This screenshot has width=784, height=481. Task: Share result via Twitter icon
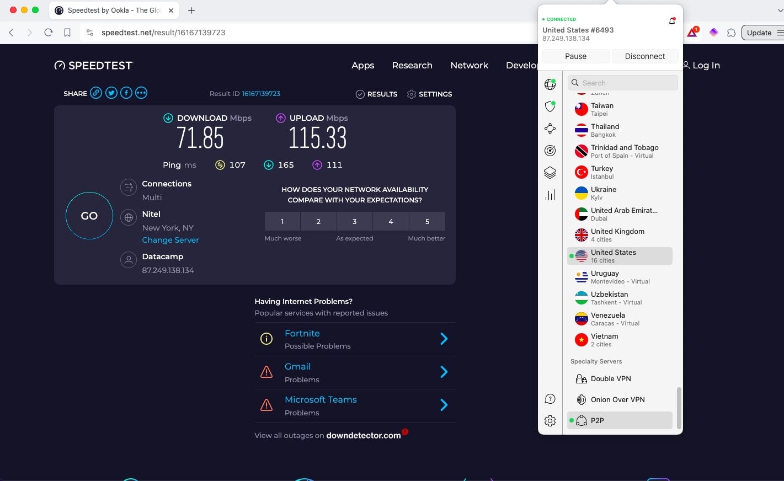(x=111, y=93)
